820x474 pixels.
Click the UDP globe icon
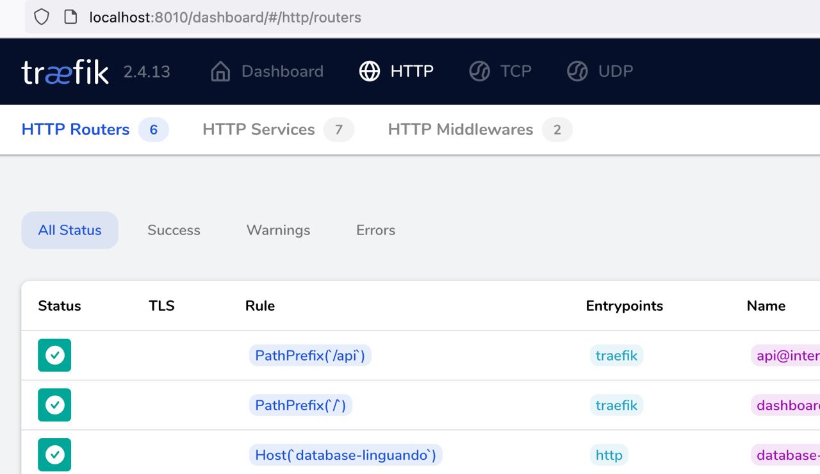577,71
